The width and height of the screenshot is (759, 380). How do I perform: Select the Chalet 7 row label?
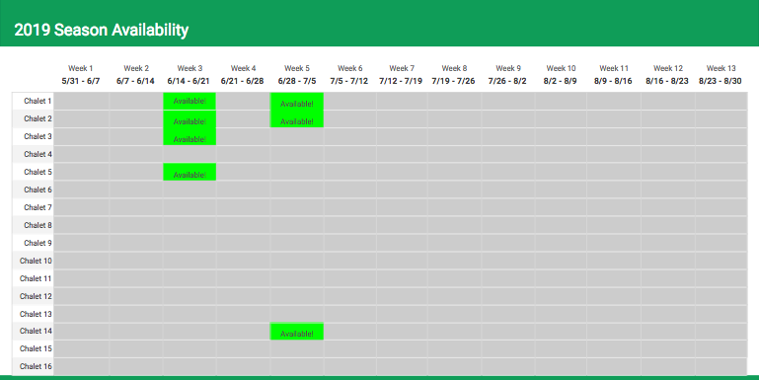pos(38,207)
